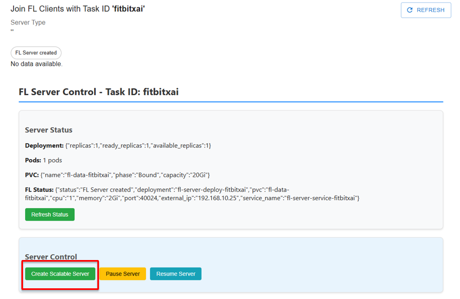Click the 'FL Server Control - Task ID' heading
Screen dimensions: 460x299
pyautogui.click(x=98, y=92)
